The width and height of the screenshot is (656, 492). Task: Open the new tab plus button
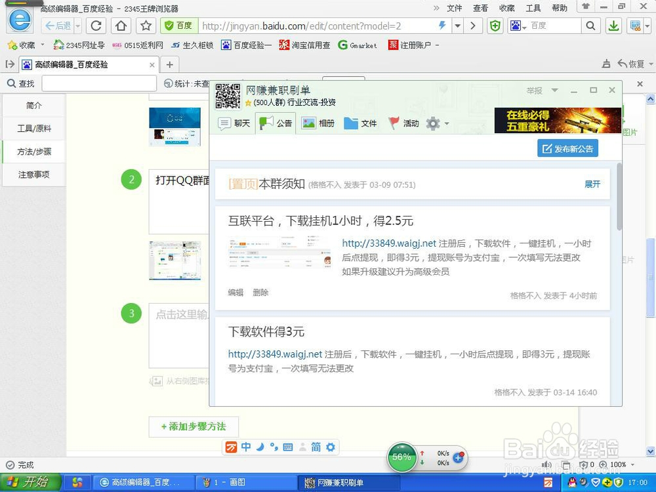(169, 64)
